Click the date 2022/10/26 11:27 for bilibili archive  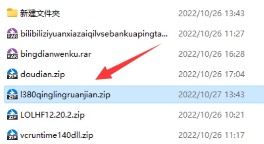click(212, 34)
